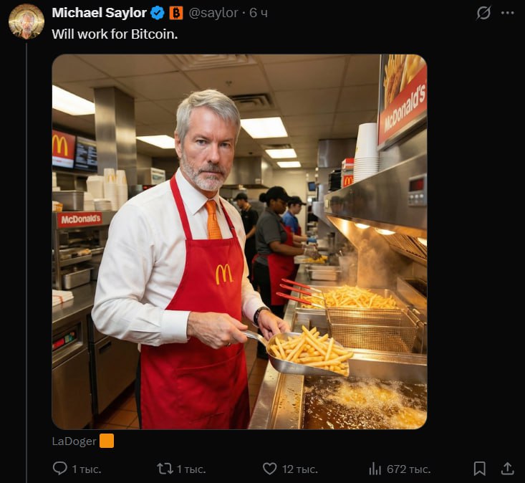This screenshot has width=525, height=483.
Task: Bookmark this post
Action: (x=480, y=469)
